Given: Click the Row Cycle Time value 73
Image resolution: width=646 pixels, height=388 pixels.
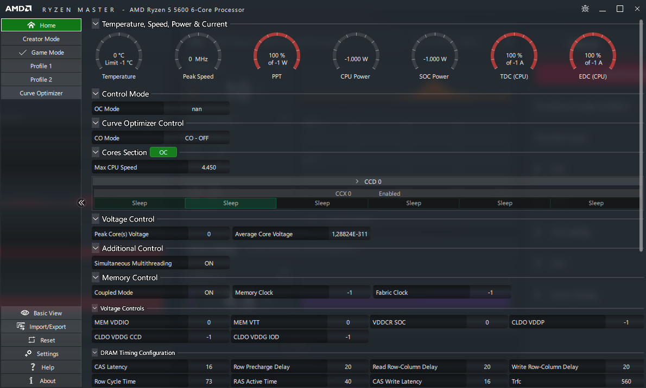Looking at the screenshot, I should click(209, 381).
